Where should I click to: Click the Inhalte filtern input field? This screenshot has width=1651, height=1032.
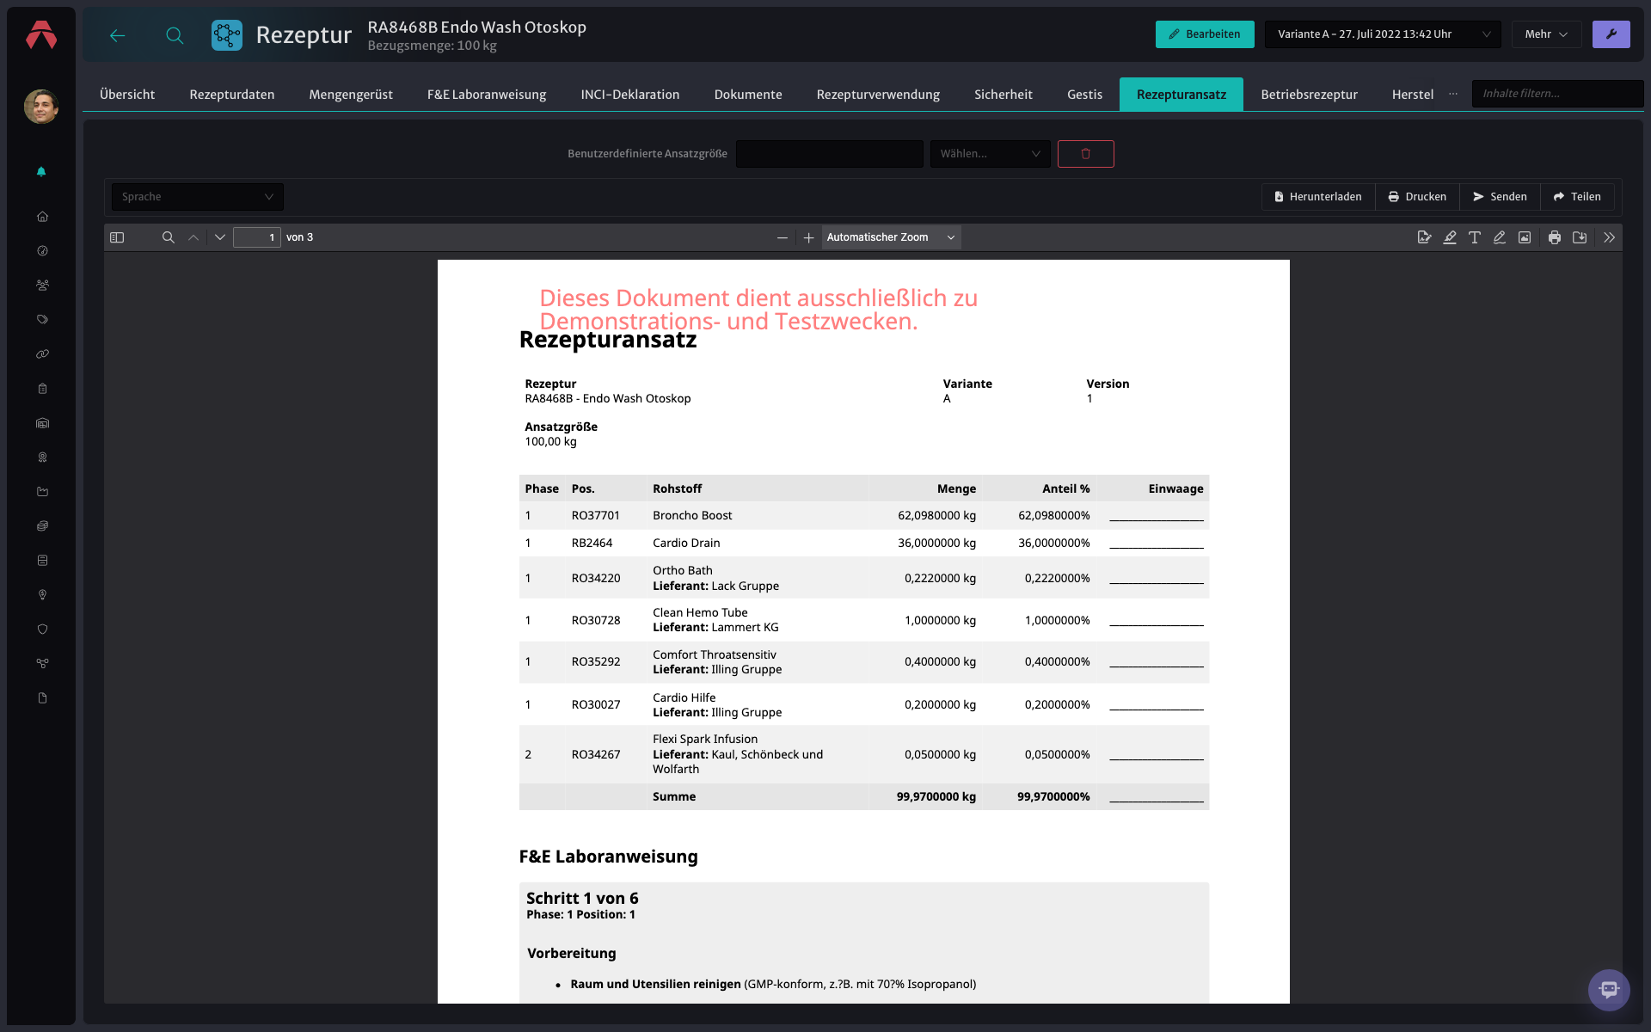[1557, 94]
